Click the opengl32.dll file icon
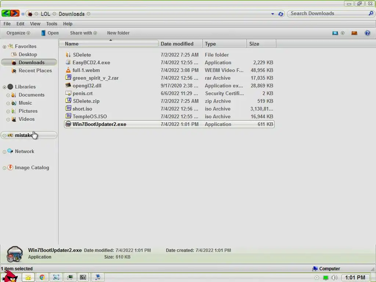This screenshot has height=282, width=376. (x=68, y=85)
